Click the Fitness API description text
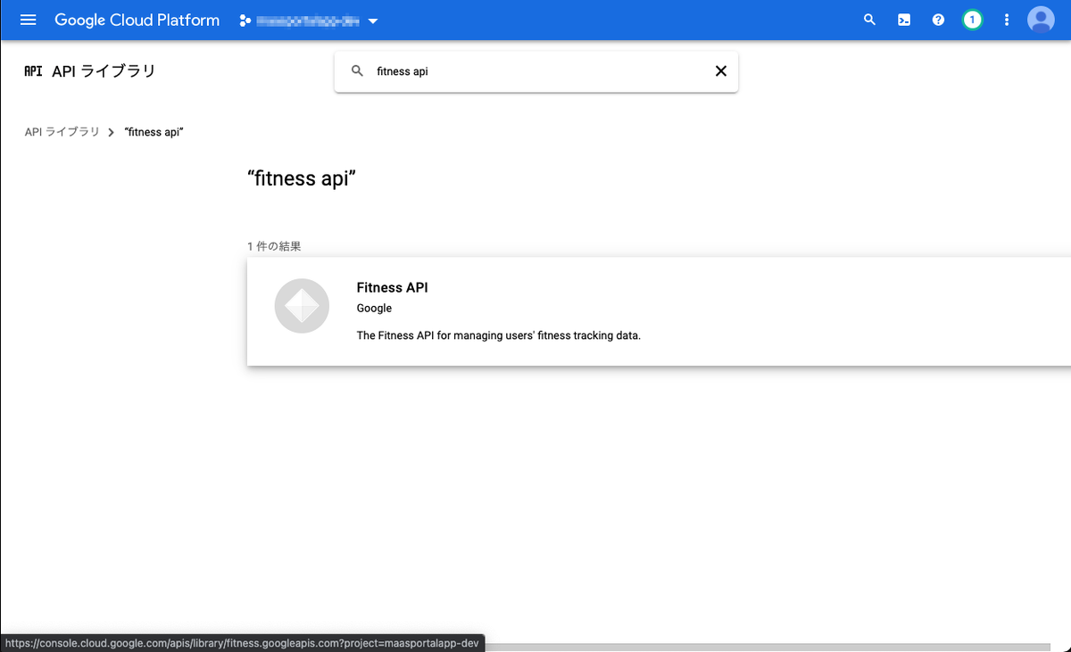Viewport: 1071px width, 652px height. click(x=499, y=336)
